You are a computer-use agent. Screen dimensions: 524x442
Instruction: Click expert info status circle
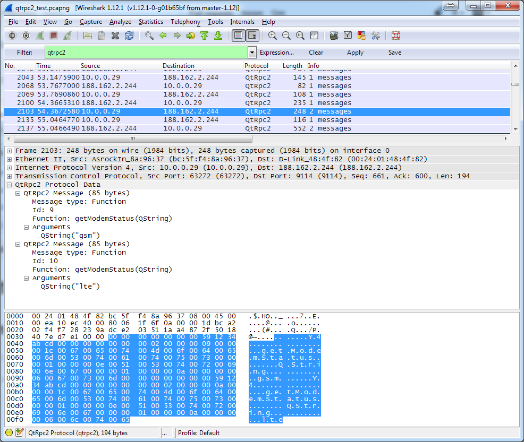click(9, 432)
